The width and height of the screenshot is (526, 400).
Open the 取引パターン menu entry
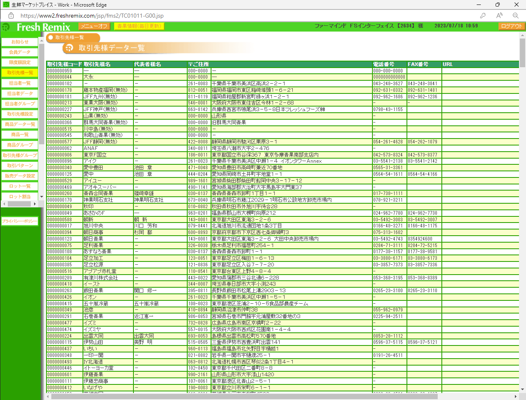tap(20, 166)
